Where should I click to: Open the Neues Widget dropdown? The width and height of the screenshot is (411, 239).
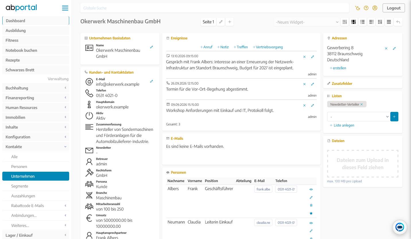click(x=307, y=22)
